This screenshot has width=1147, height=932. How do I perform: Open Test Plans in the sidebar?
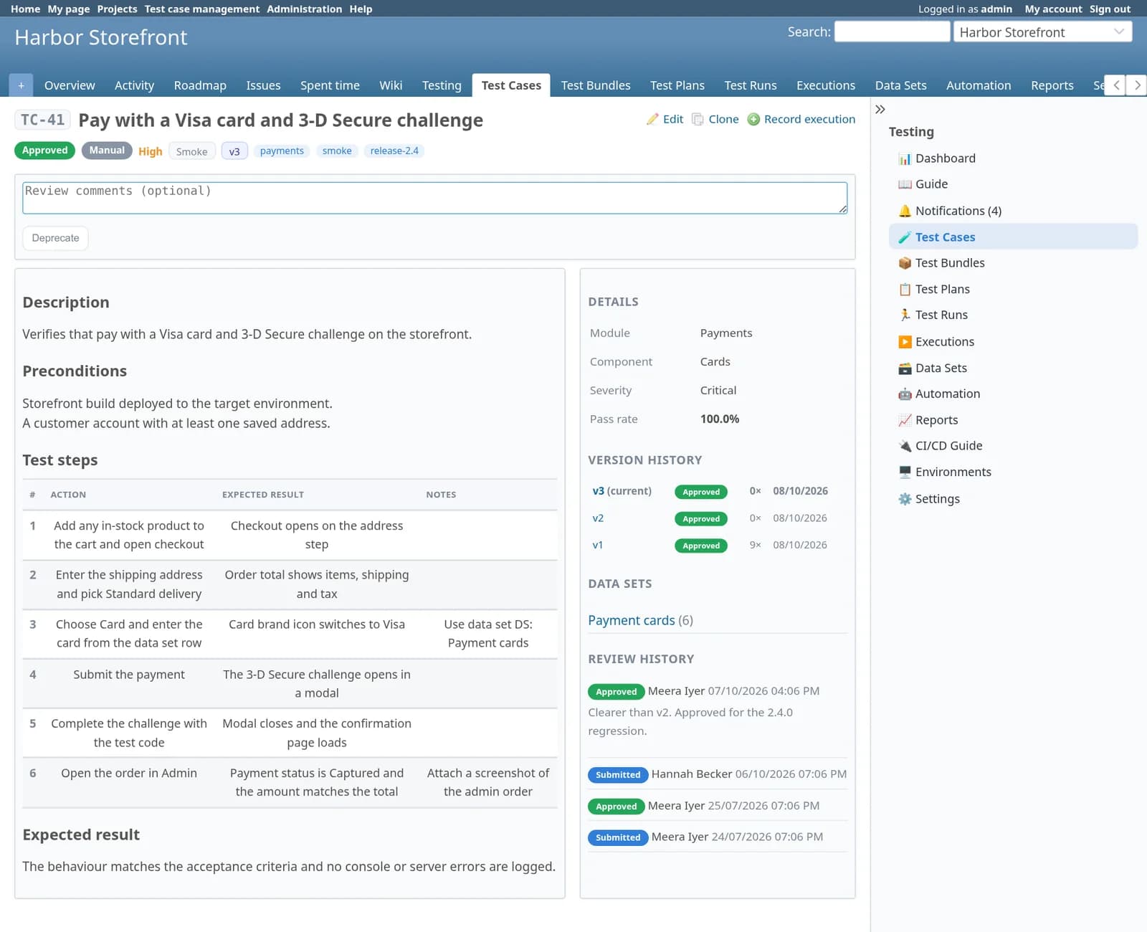[942, 289]
